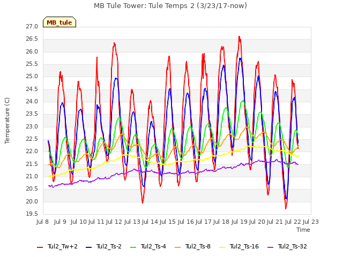
Task: Click the 23.5 y-axis tick label
Action: pos(32,114)
